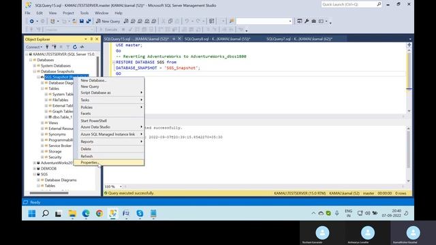This screenshot has height=245, width=436.
Task: Click the back navigation icon in toolbar
Action: [32, 21]
